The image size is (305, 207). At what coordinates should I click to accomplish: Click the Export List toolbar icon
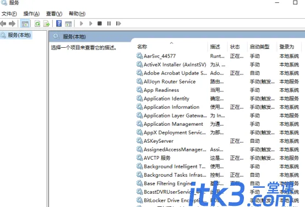(47, 24)
